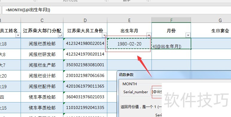Click empty 出生年月 cell in 阅报栏研发部 row
Screen dimensions: 231x117
tap(129, 54)
